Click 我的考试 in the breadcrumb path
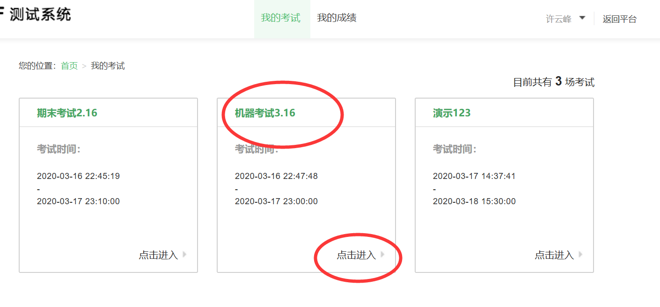 pos(108,66)
